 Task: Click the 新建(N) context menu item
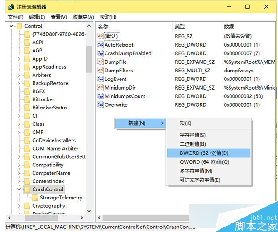coord(140,123)
